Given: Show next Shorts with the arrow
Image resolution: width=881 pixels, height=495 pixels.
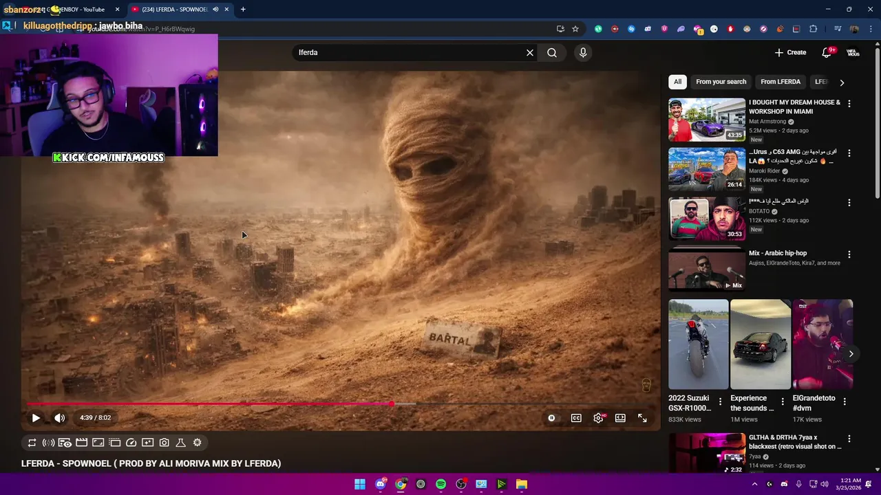Looking at the screenshot, I should coord(851,354).
